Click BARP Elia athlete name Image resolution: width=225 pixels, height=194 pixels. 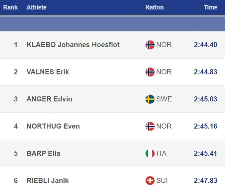click(43, 153)
